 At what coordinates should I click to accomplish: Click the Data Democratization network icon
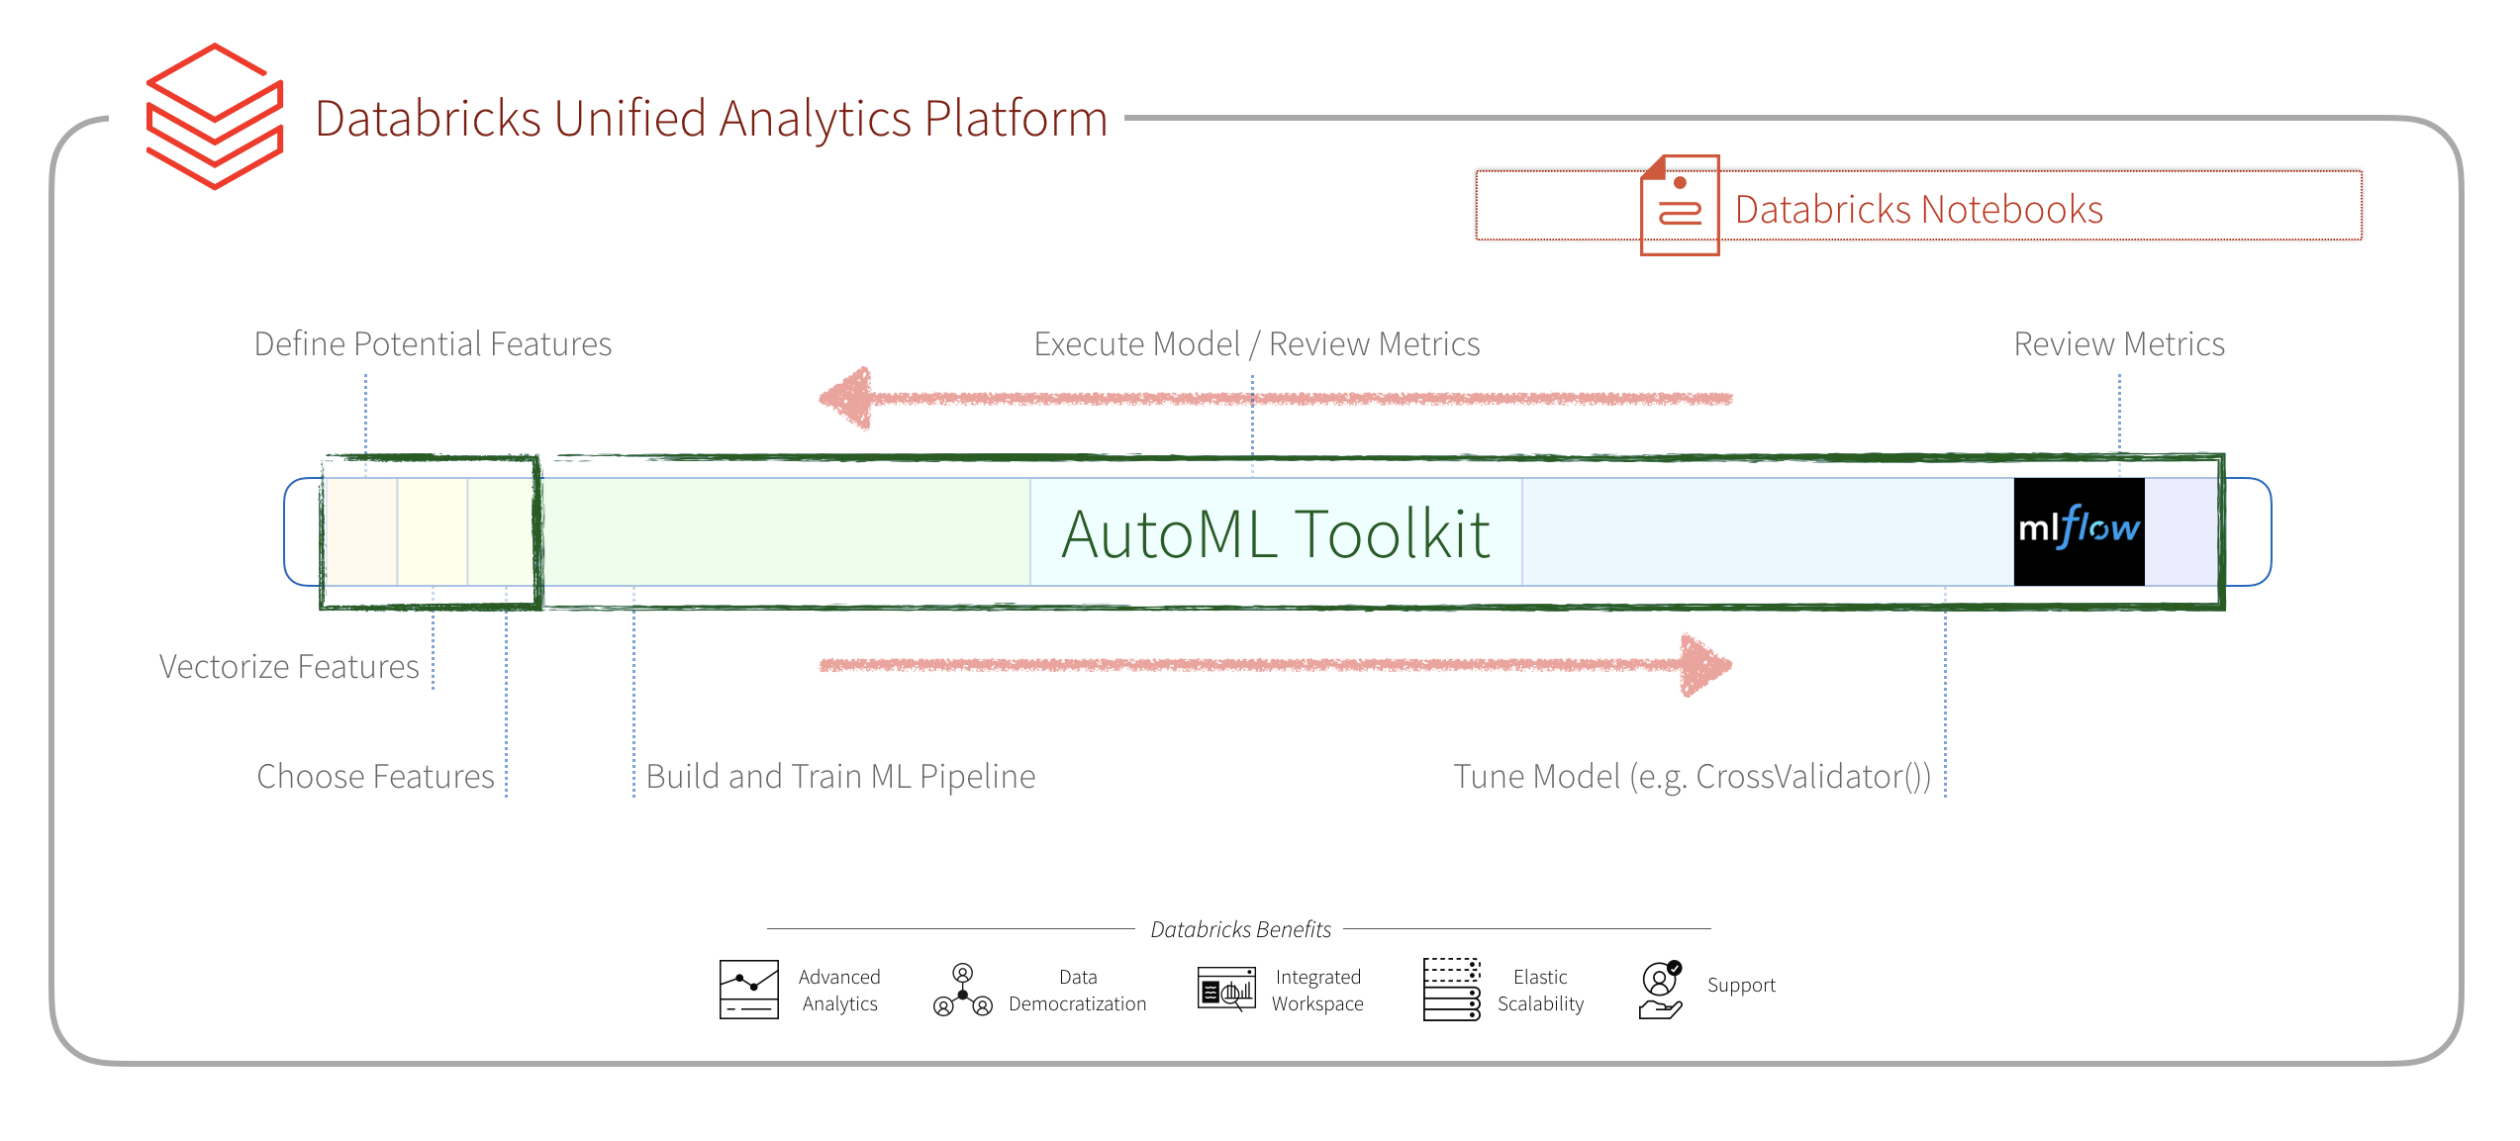[962, 990]
